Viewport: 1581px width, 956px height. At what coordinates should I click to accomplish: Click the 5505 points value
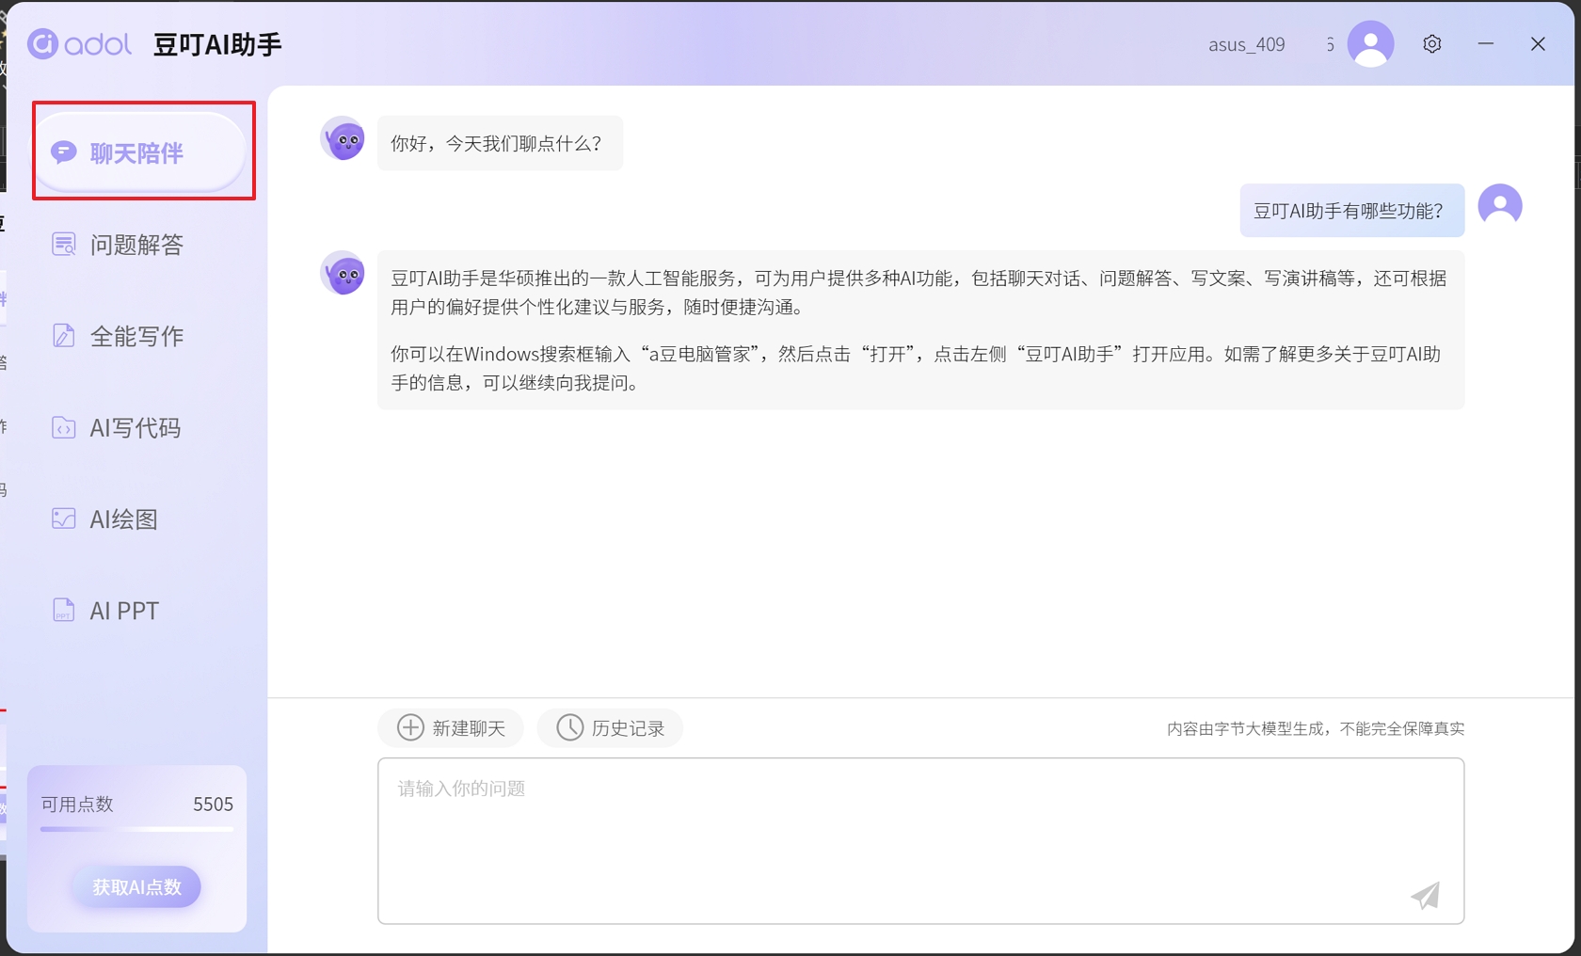click(x=213, y=805)
